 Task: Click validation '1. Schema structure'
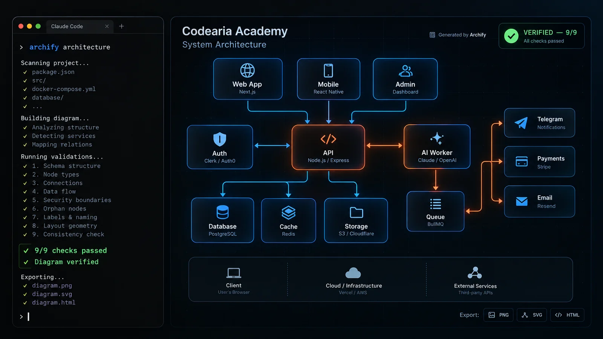66,166
